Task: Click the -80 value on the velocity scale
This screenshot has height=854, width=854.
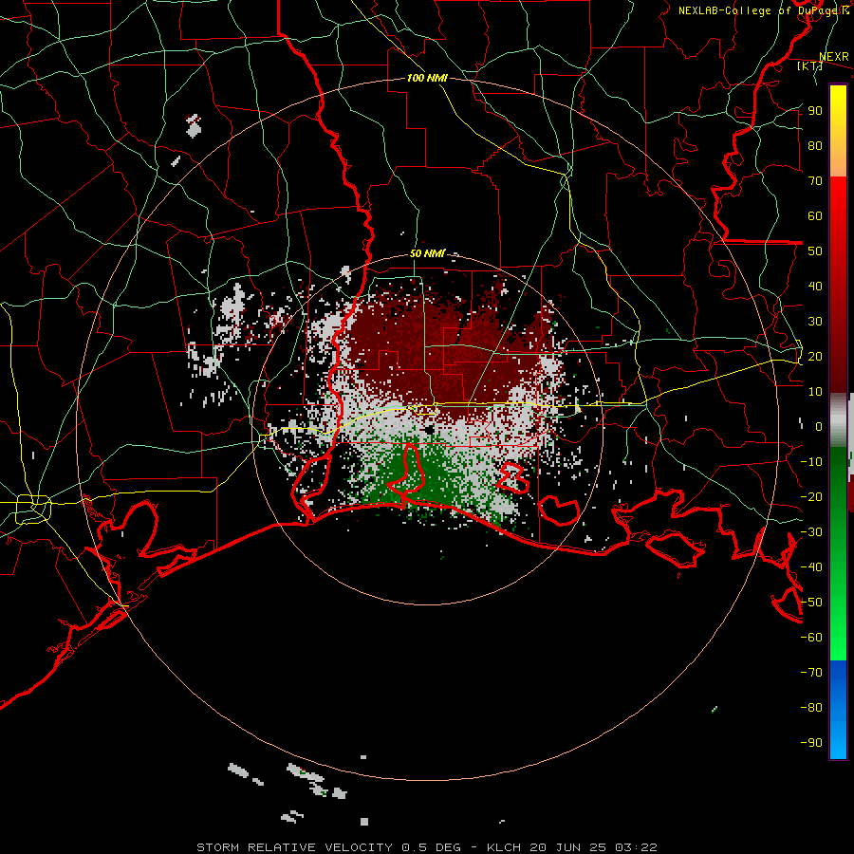Action: [811, 708]
